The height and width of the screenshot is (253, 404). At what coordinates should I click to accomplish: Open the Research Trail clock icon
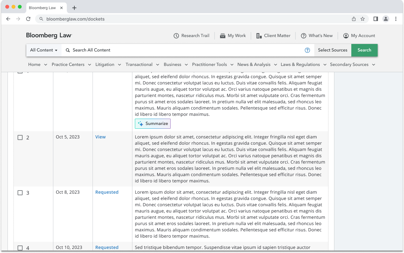coord(176,35)
